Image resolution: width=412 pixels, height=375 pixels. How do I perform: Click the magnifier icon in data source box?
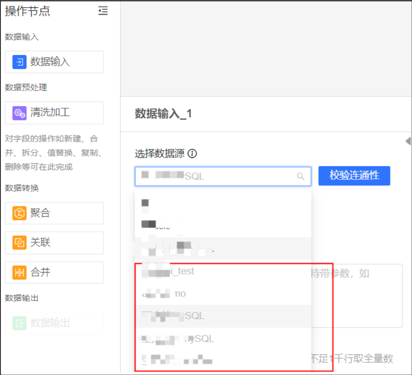click(301, 176)
